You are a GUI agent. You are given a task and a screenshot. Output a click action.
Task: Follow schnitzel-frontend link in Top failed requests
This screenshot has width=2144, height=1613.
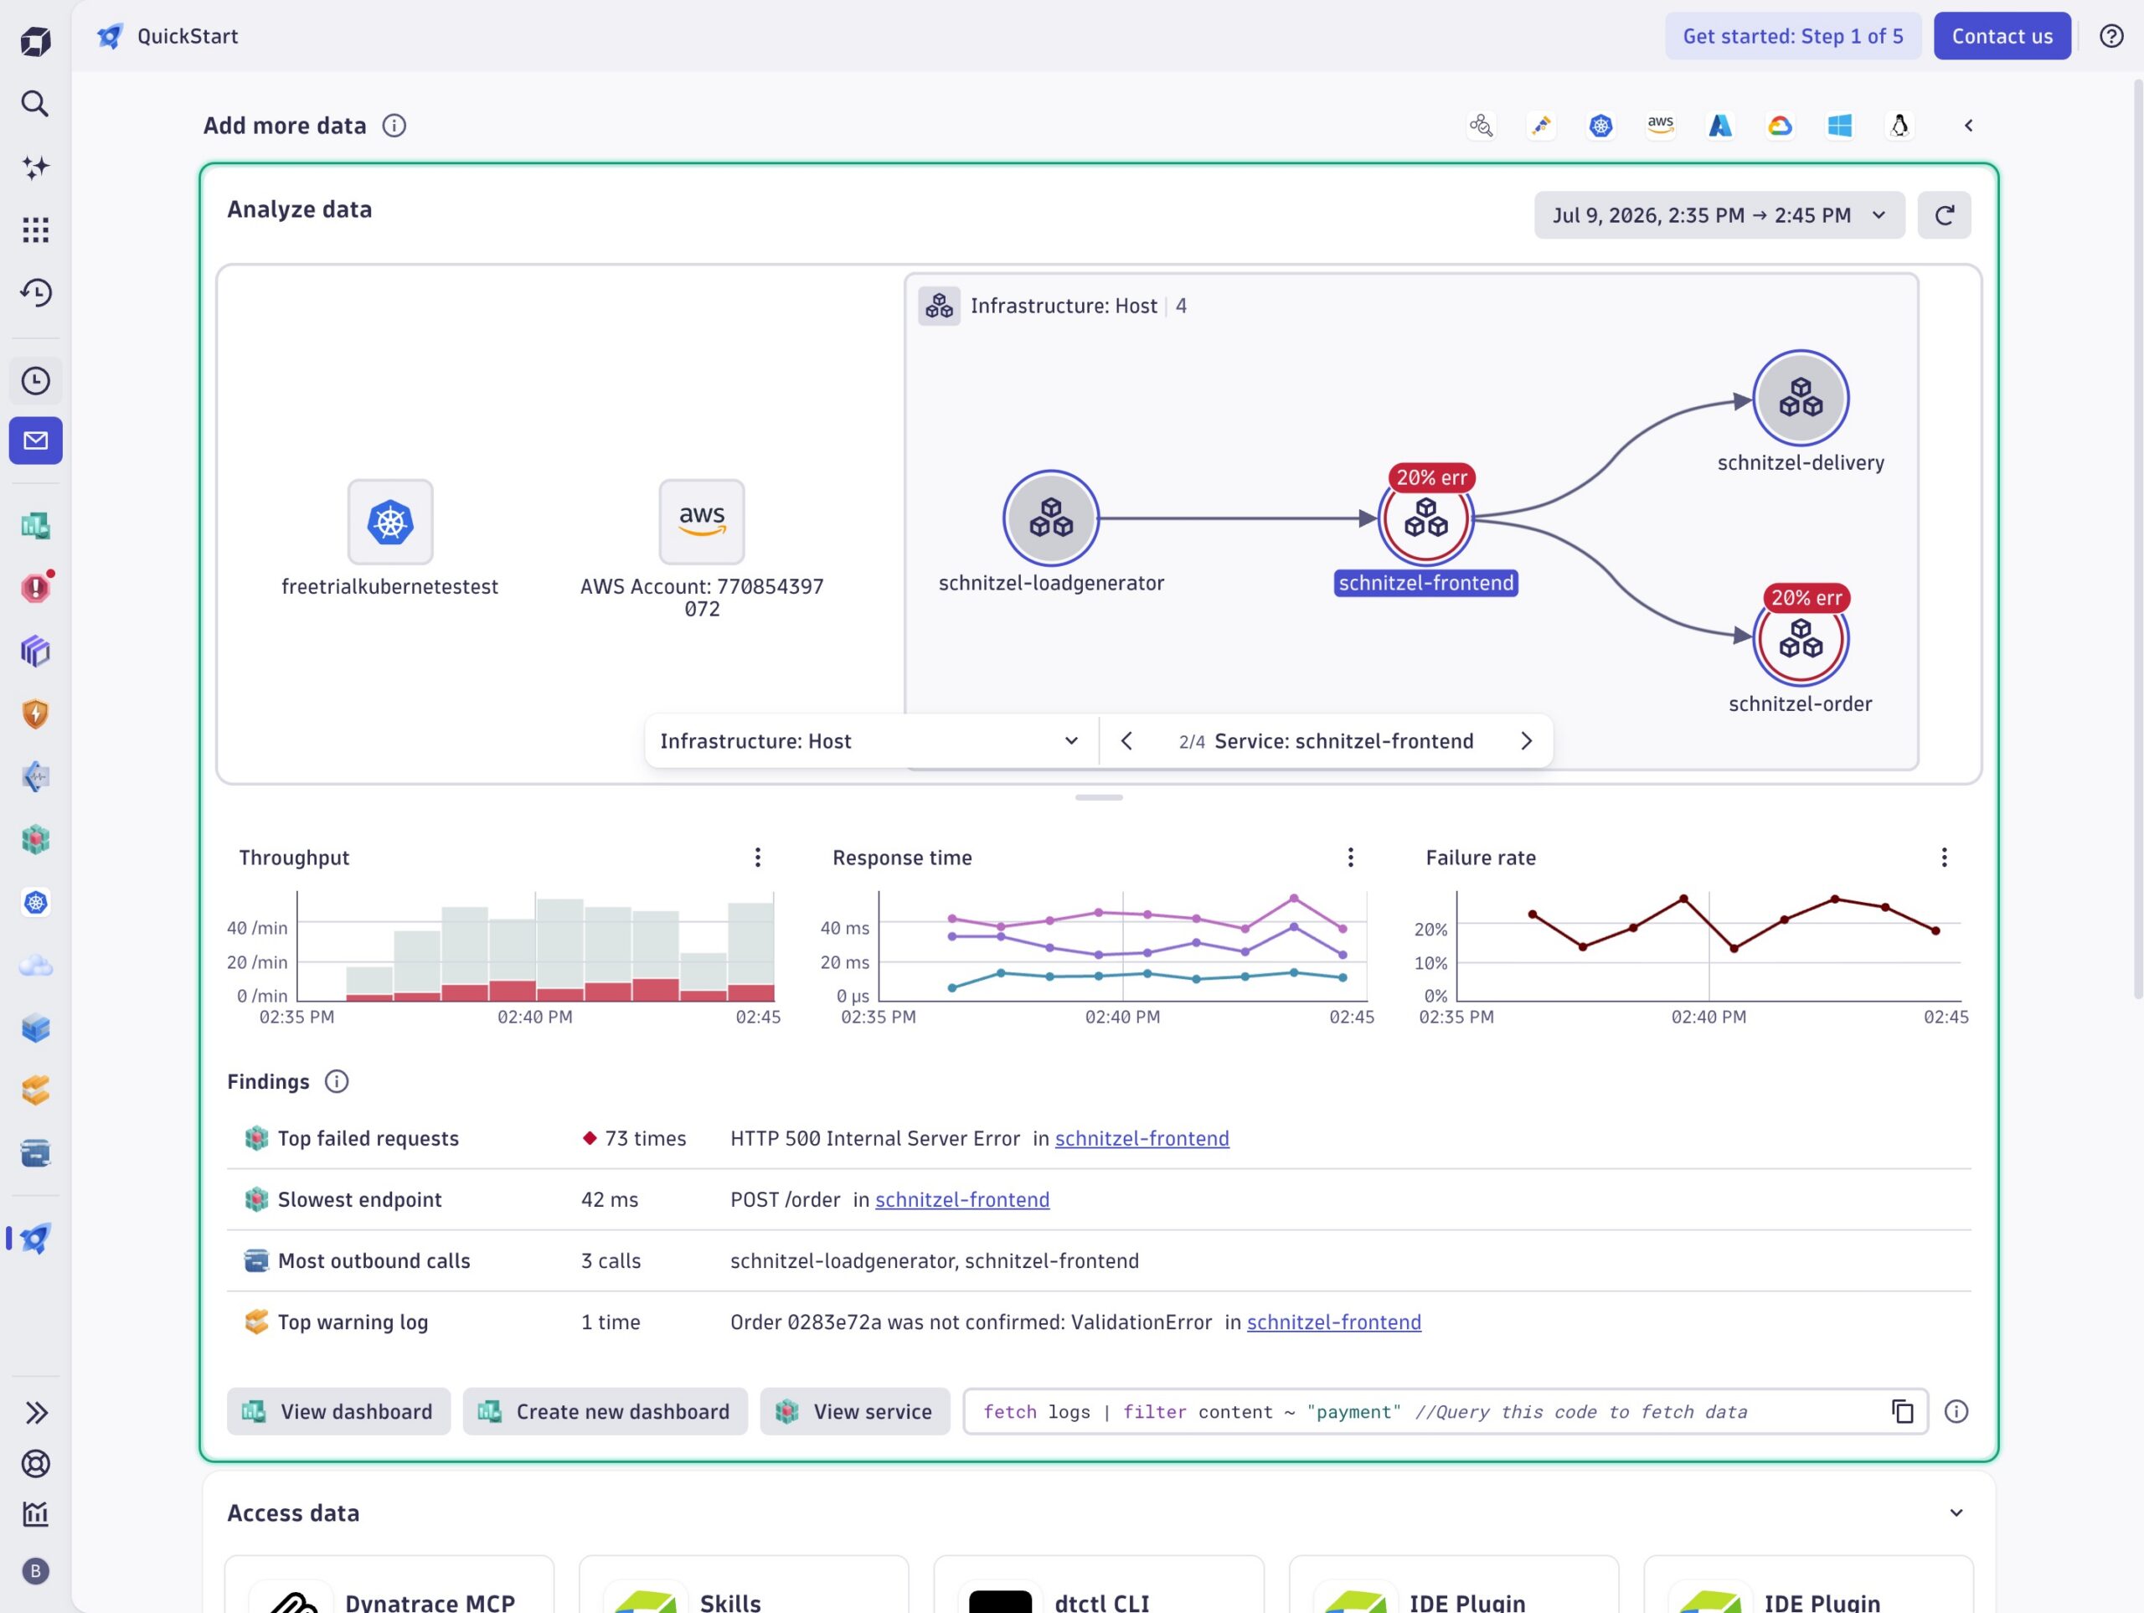point(1142,1138)
